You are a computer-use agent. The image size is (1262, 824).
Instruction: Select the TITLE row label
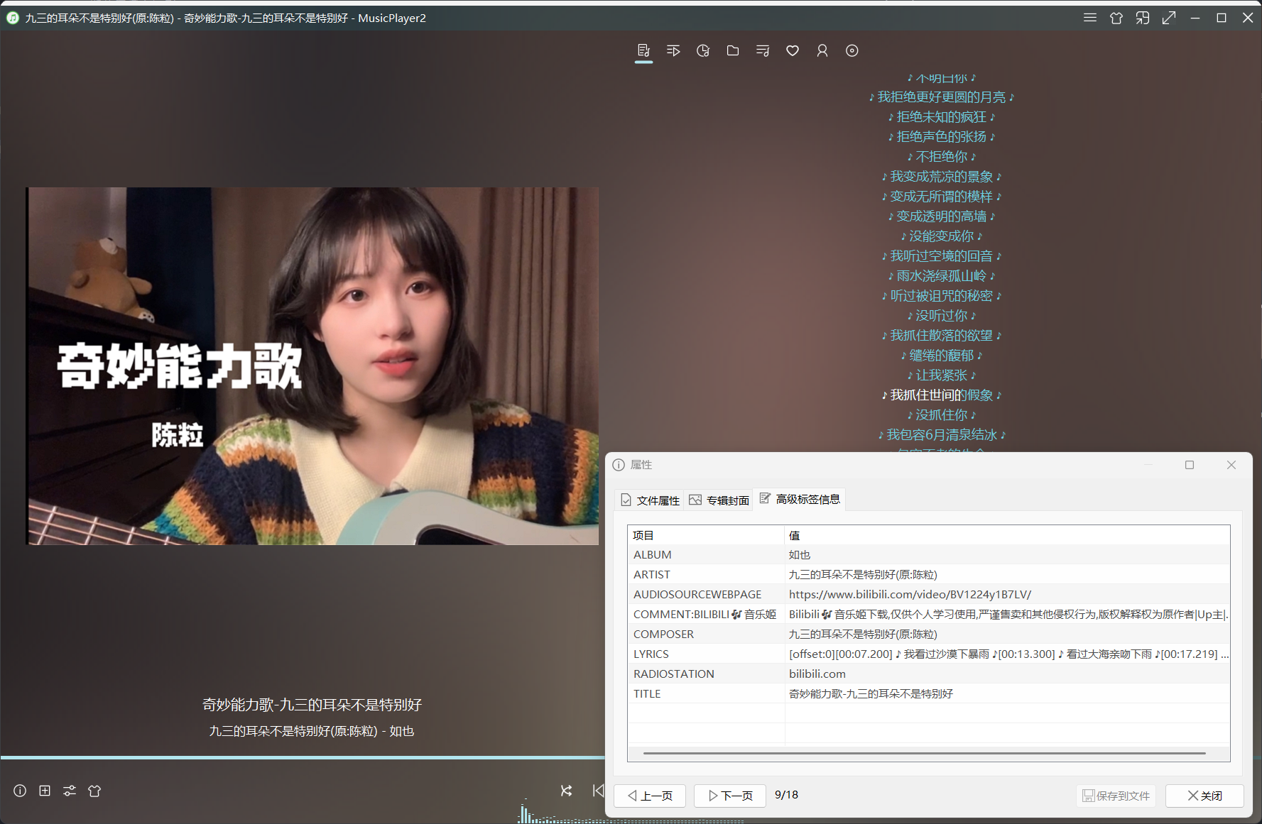(647, 693)
